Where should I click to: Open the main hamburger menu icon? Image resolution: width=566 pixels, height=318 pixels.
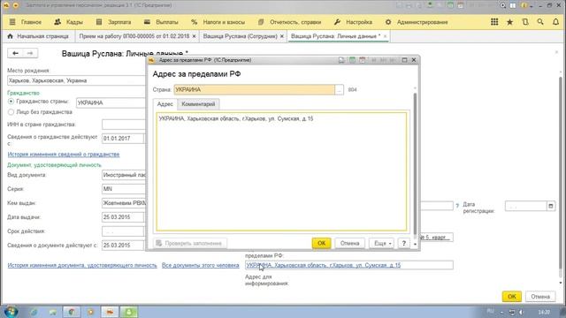pos(12,22)
